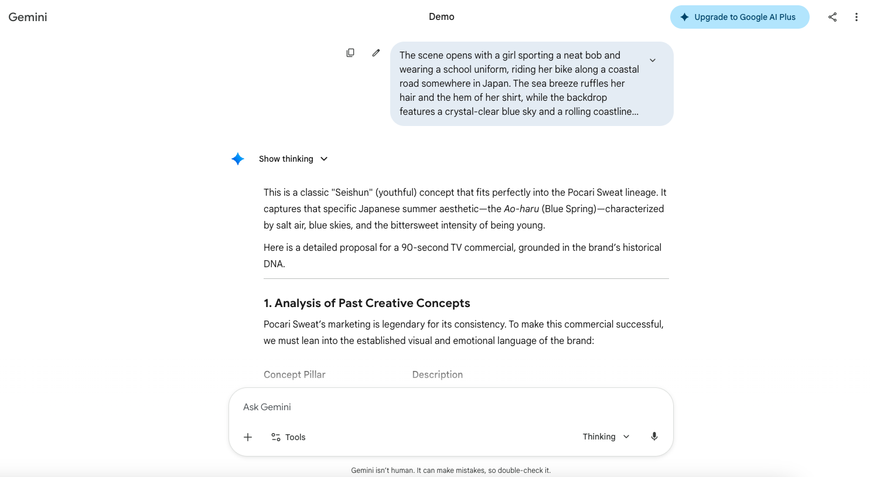This screenshot has height=477, width=870.
Task: Click the Gemini isn't human disclaimer text
Action: (451, 470)
